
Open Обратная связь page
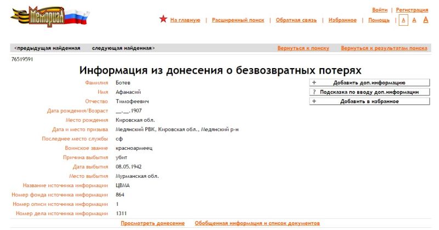coord(296,20)
